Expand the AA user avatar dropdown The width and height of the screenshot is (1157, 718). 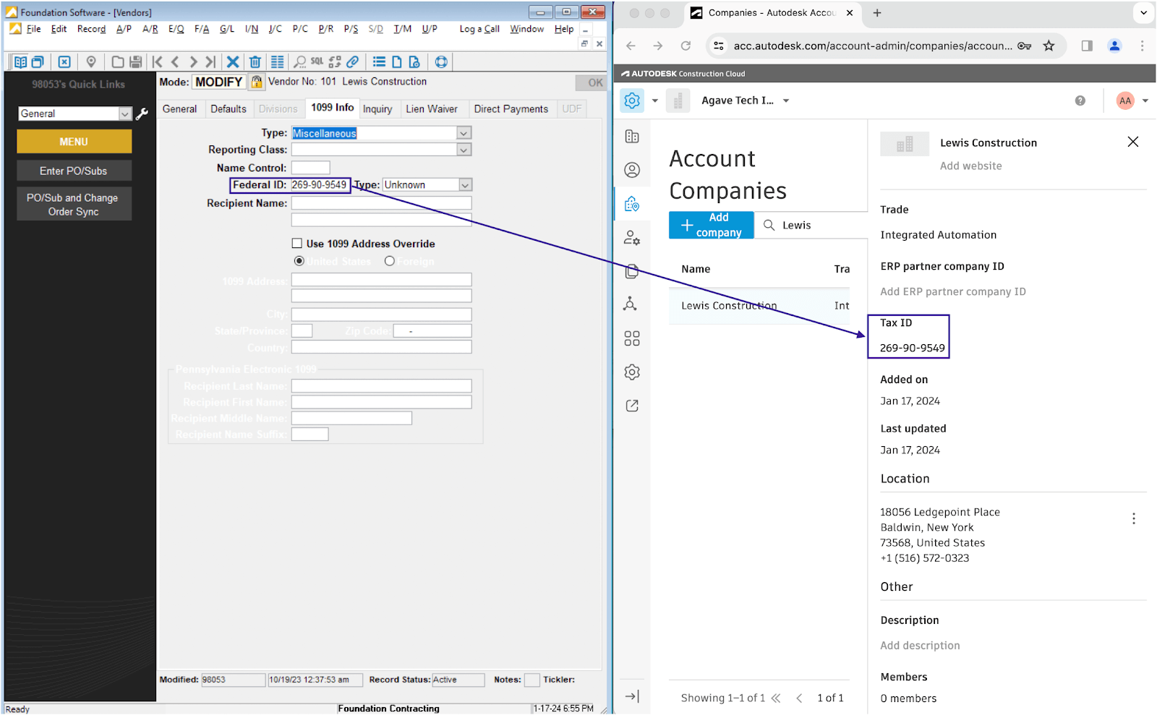[1145, 101]
